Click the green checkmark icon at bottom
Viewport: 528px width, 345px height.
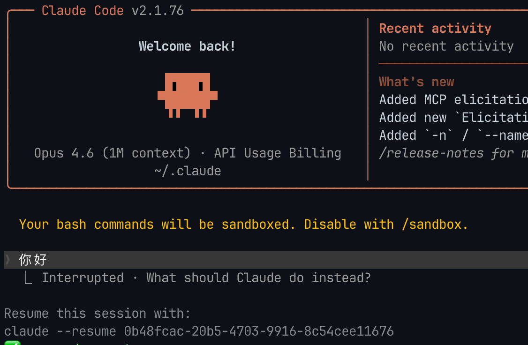pyautogui.click(x=13, y=343)
